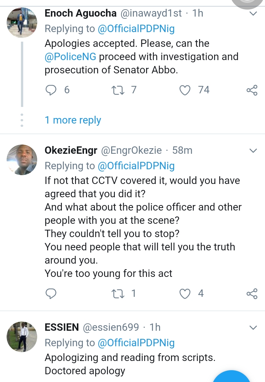Screen dimensions: 265x382
Task: Open @OfficialPDPNig link in OkezieEngr's reply
Action: [136, 166]
